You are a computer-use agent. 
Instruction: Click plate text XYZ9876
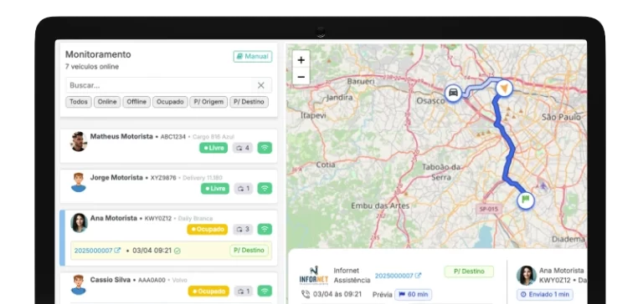(x=163, y=178)
